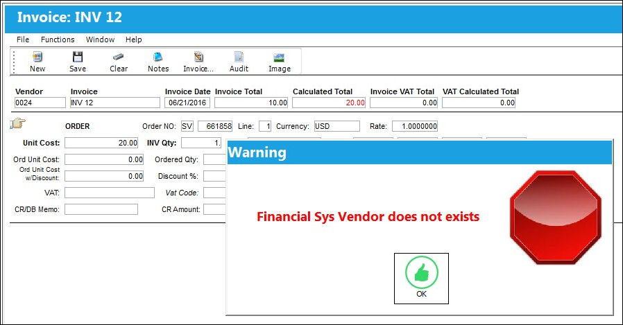
Task: Click the Invoice Total field 10.00
Action: click(251, 103)
